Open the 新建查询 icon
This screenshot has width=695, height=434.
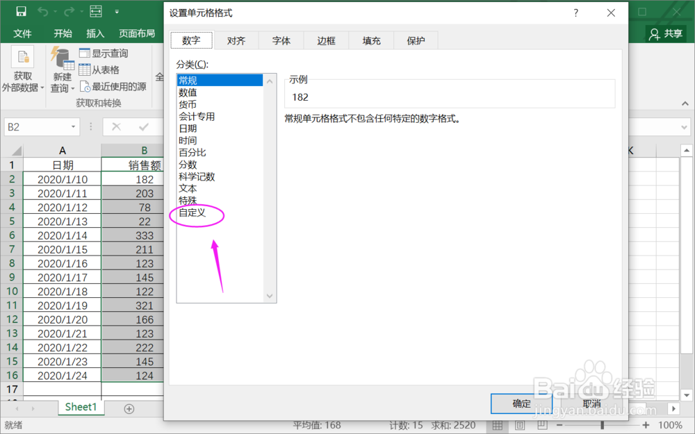point(62,71)
